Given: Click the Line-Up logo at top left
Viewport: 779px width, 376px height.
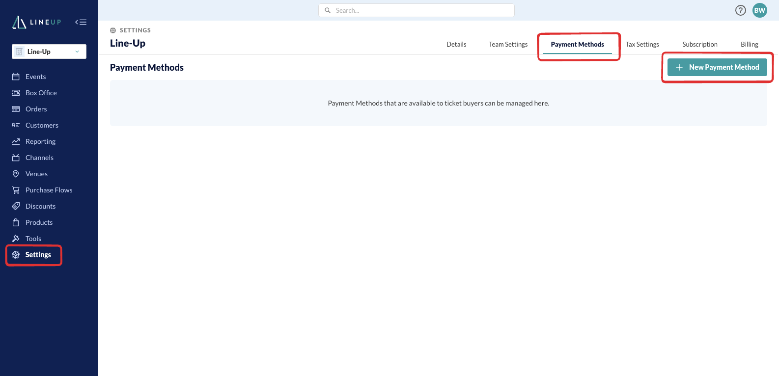Looking at the screenshot, I should point(37,22).
